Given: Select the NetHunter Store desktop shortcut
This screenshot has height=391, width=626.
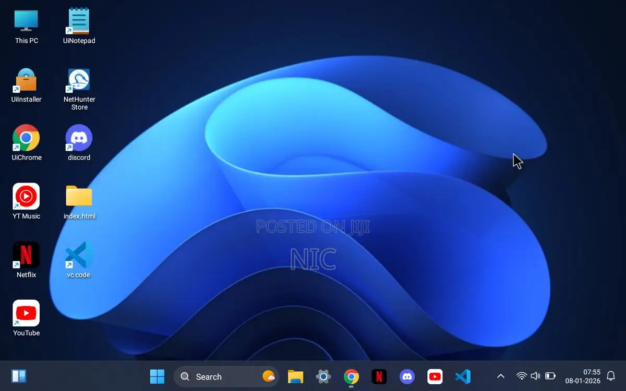Looking at the screenshot, I should (x=79, y=89).
